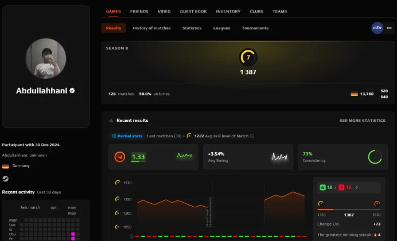Screen dimensions: 397x241
Task: Switch to the FRIENDS tab
Action: [139, 11]
